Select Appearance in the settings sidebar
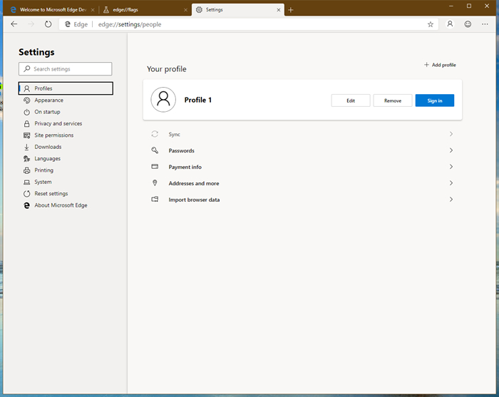Image resolution: width=499 pixels, height=397 pixels. [x=48, y=100]
